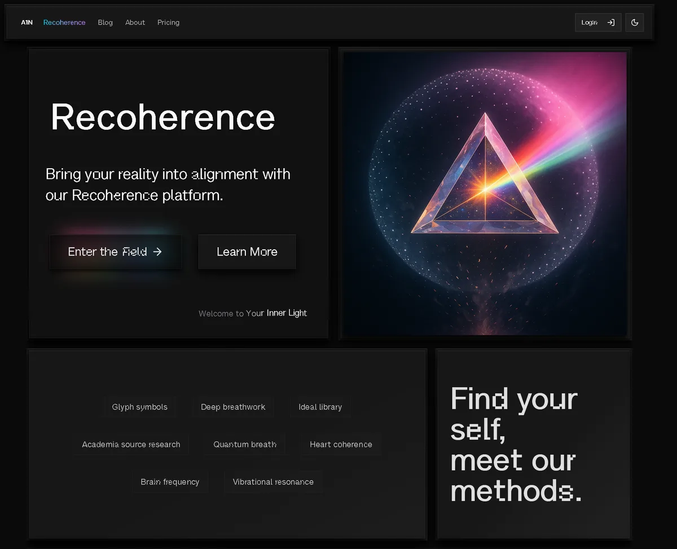This screenshot has height=549, width=677.
Task: Open the prism hero image
Action: coord(485,194)
